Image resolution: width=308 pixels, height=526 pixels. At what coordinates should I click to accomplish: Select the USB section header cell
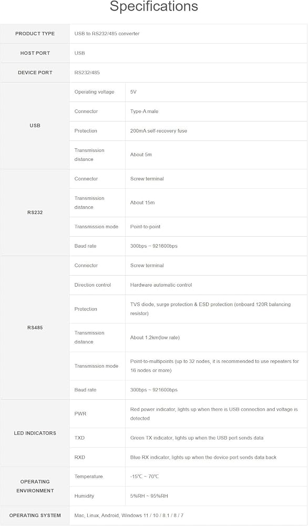35,126
